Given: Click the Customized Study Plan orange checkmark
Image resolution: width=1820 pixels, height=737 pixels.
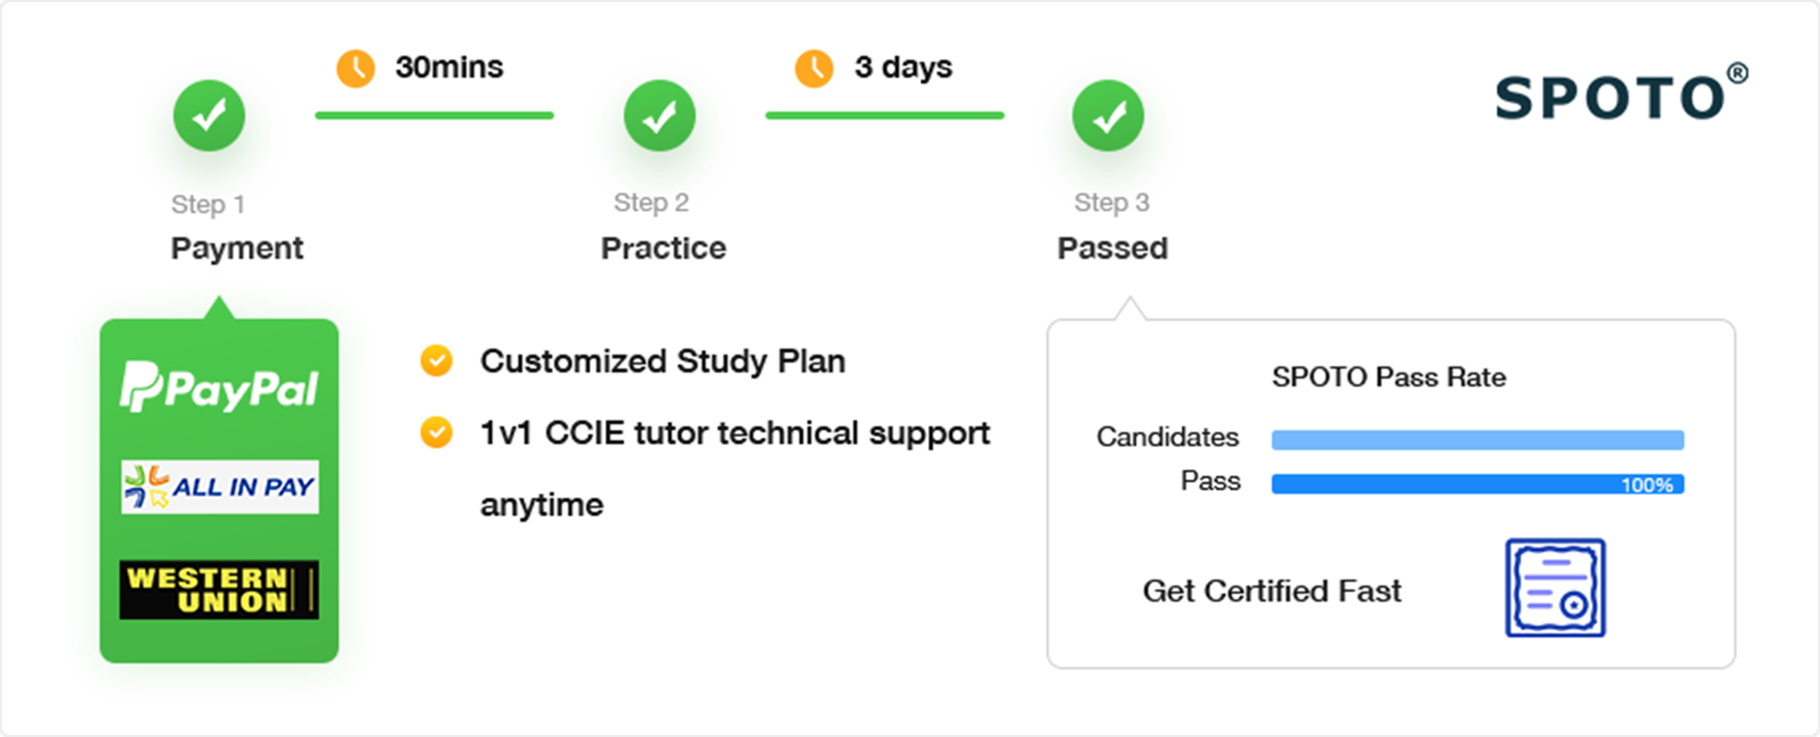Looking at the screenshot, I should [437, 361].
